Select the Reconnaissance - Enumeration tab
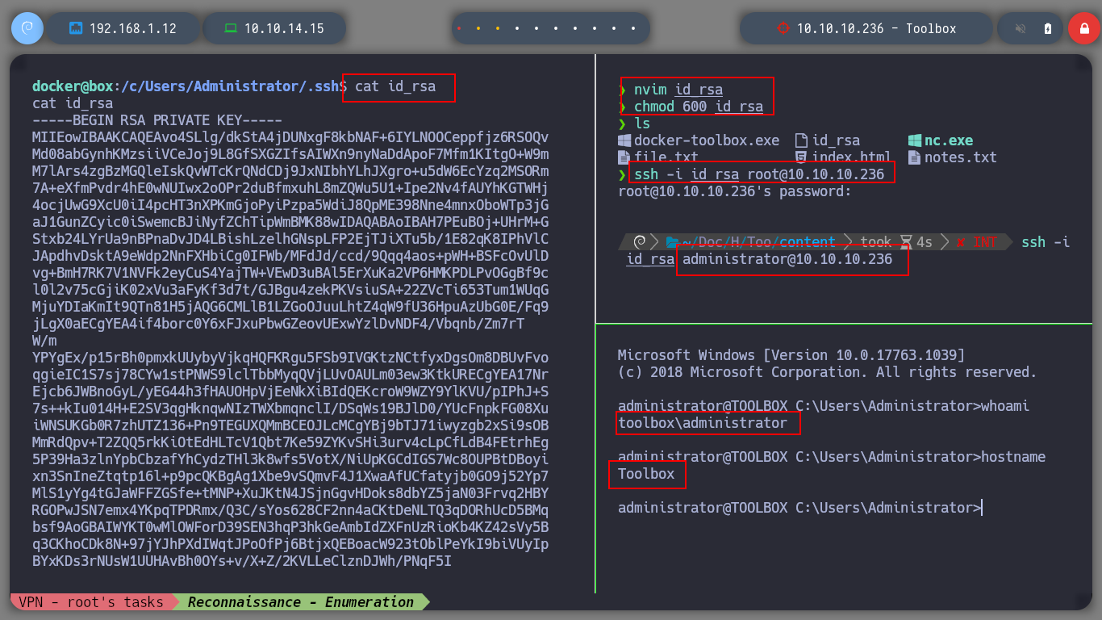 pos(301,602)
